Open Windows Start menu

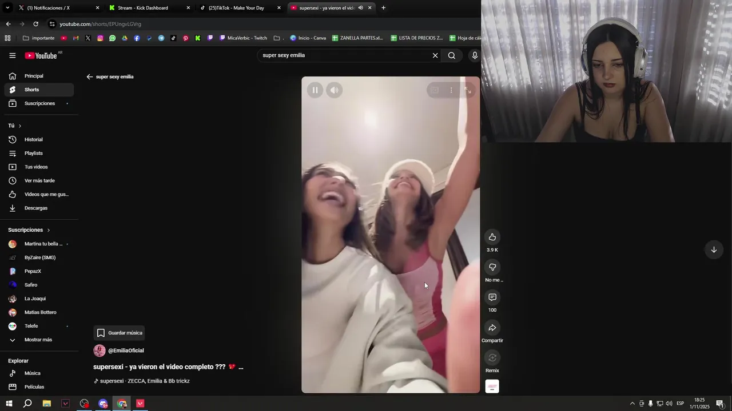9,404
